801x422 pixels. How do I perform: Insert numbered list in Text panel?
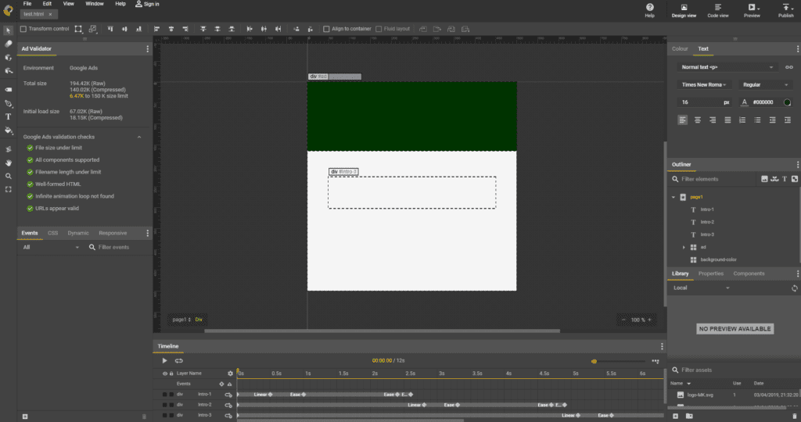click(x=742, y=120)
